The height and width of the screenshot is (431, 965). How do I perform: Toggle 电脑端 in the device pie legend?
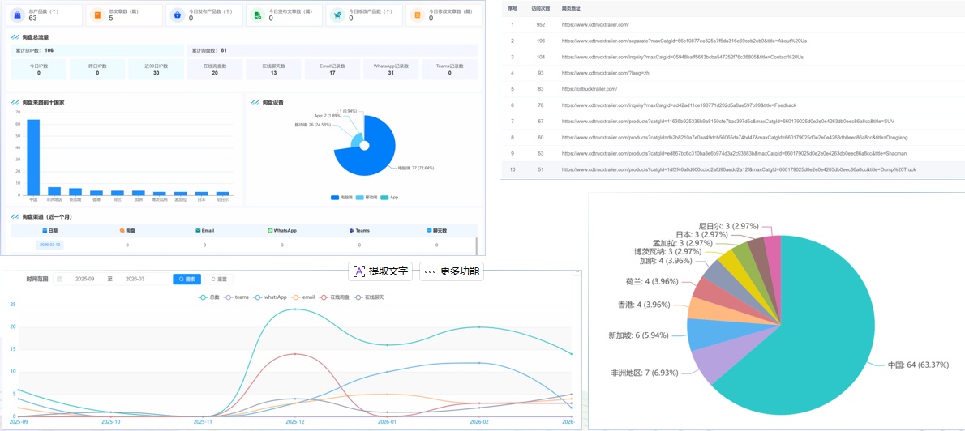coord(341,198)
